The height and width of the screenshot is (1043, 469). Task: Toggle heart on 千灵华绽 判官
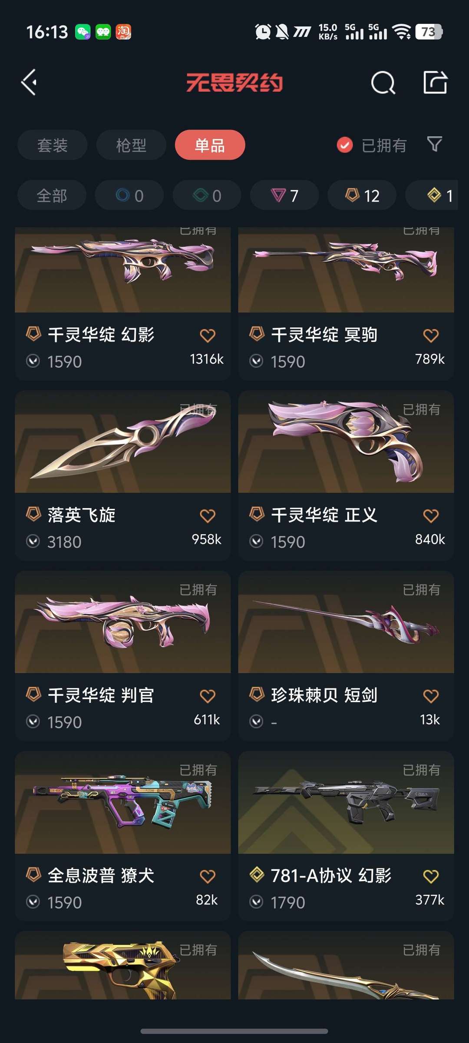(x=208, y=696)
